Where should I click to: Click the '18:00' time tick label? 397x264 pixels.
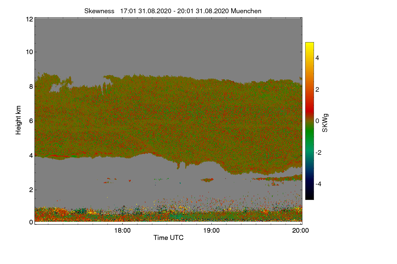pos(122,231)
